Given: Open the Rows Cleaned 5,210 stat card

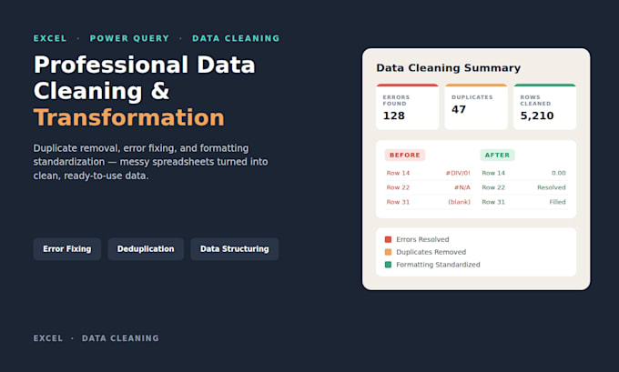Looking at the screenshot, I should [544, 106].
